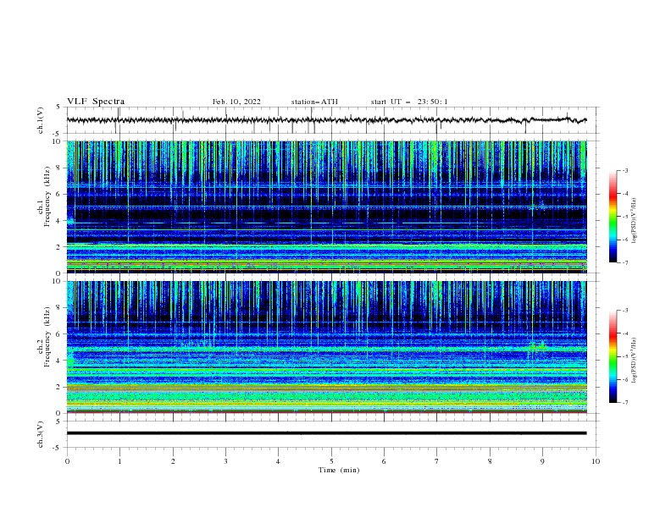Click the ch.3 flat black trace
This screenshot has height=518, width=671.
[326, 433]
